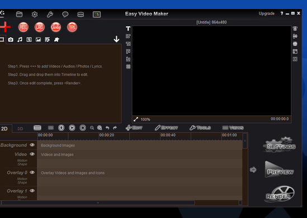Click the align top icon beside preview
Viewport: 307px width, 218px height.
pos(128,51)
